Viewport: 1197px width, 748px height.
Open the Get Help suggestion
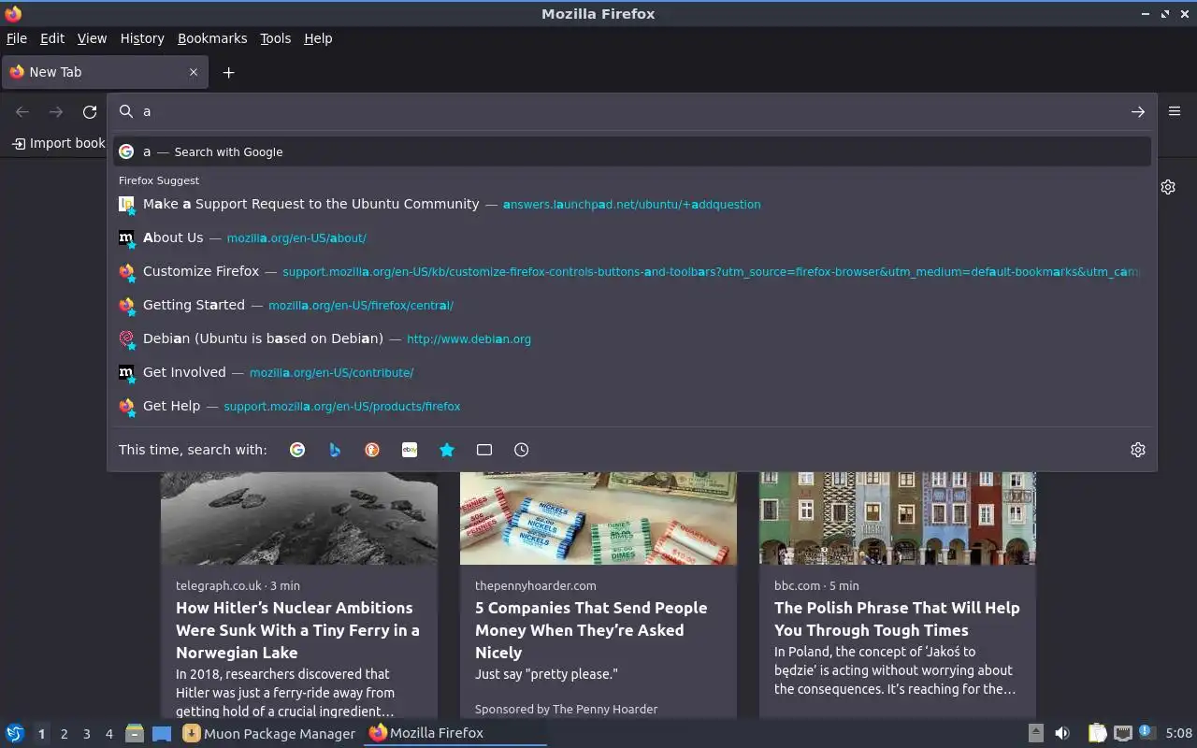coord(632,406)
